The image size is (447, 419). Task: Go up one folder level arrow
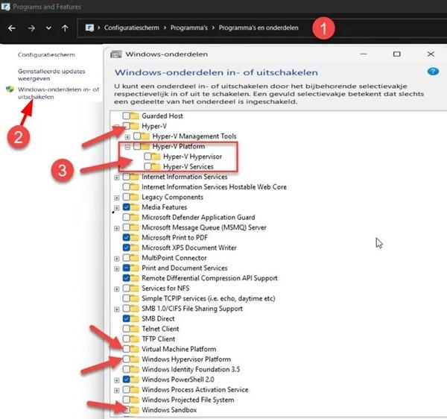click(x=65, y=28)
